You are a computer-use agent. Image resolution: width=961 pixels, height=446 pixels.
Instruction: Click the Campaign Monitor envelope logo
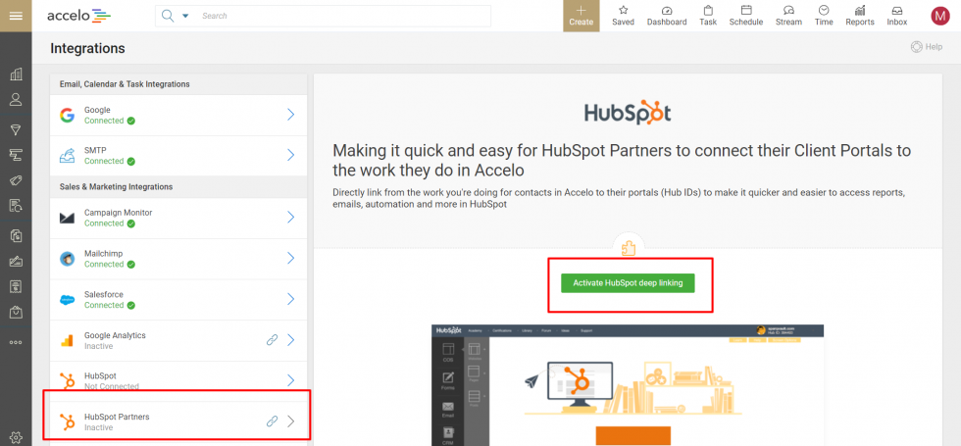pyautogui.click(x=68, y=218)
